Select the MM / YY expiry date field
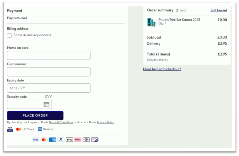 point(49,88)
